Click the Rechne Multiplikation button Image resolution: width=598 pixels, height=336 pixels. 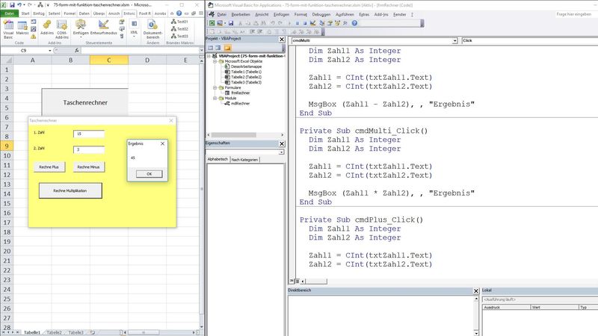coord(70,190)
